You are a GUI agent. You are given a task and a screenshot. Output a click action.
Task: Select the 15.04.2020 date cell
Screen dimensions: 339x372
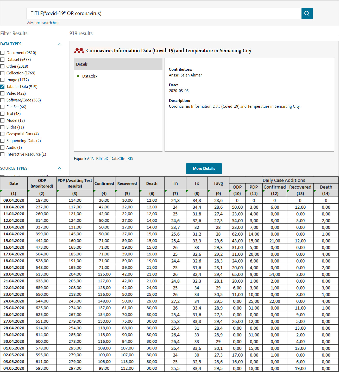[x=14, y=241]
